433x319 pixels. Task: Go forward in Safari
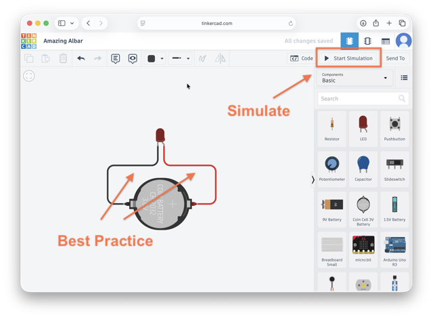click(101, 23)
